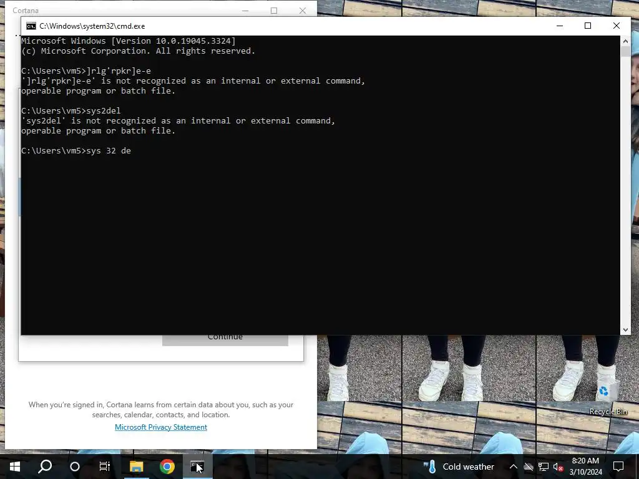
Task: Launch Cortana circle icon in taskbar
Action: (x=75, y=467)
